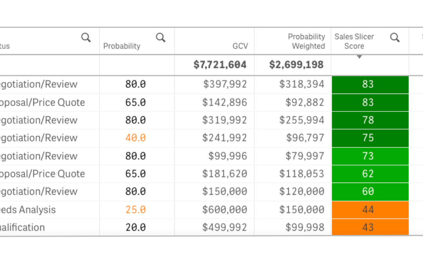This screenshot has height=264, width=423.
Task: Select the $2,699,198 weighted total
Action: [x=296, y=65]
